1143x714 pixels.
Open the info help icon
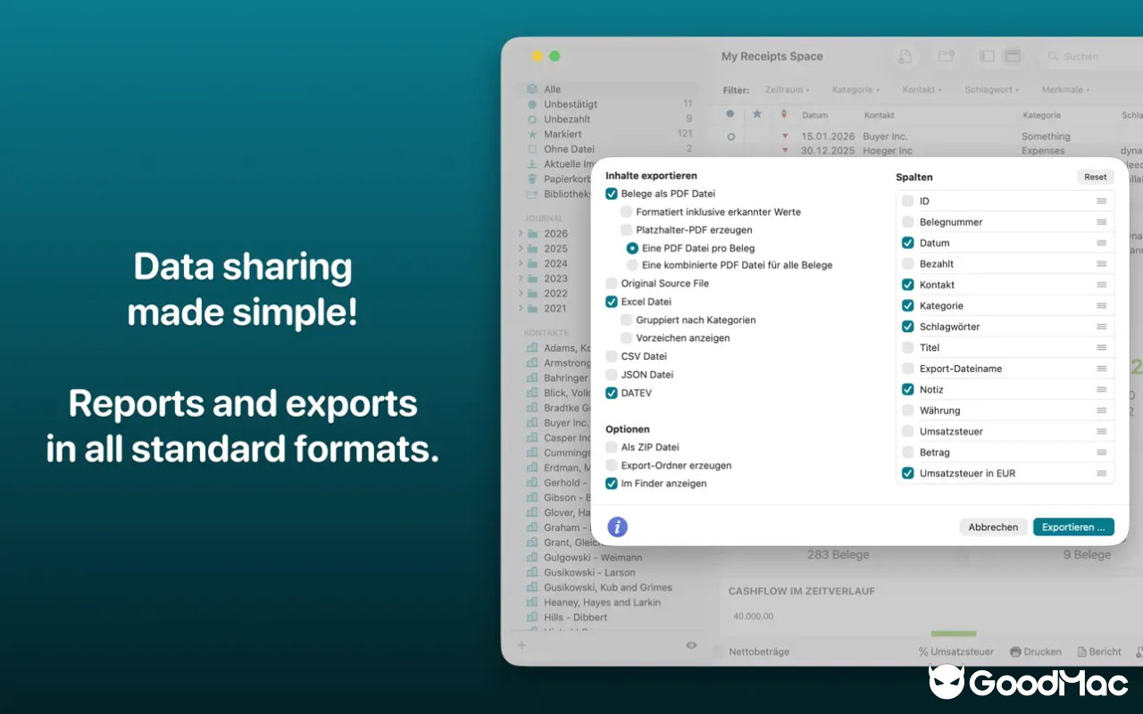click(617, 527)
